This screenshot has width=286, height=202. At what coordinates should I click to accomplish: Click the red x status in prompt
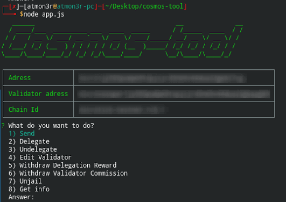pos(14,7)
